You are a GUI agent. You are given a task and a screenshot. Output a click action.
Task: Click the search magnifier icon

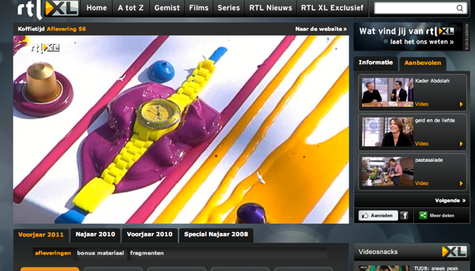click(459, 8)
